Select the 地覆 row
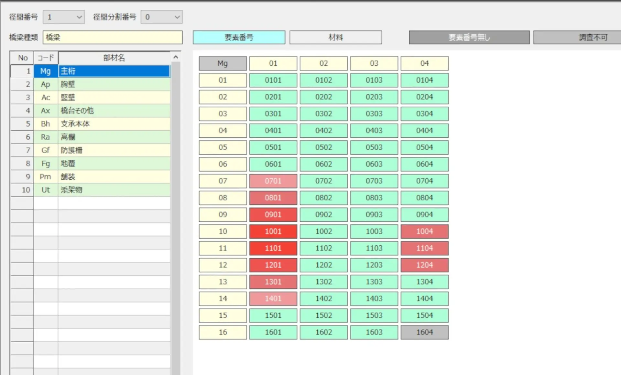 [x=90, y=164]
